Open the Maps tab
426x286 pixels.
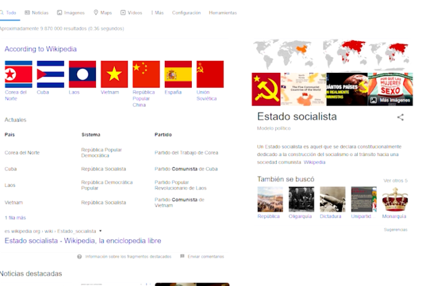(103, 12)
